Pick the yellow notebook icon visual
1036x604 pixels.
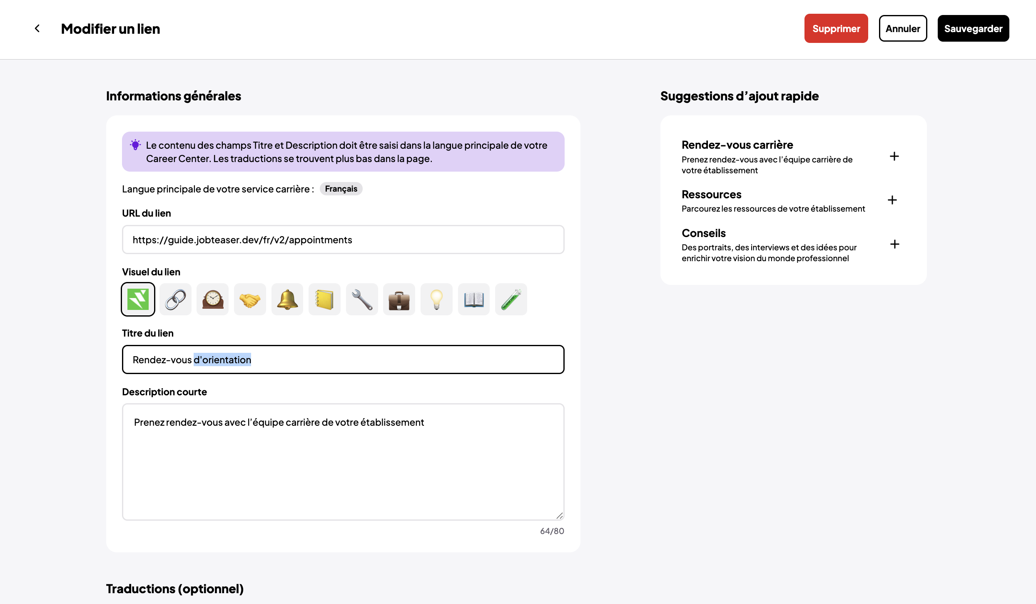324,299
